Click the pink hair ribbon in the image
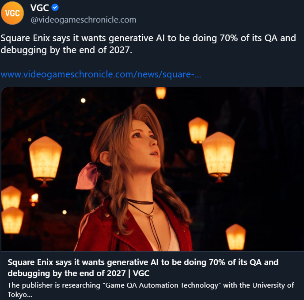304x300 pixels. [88, 177]
